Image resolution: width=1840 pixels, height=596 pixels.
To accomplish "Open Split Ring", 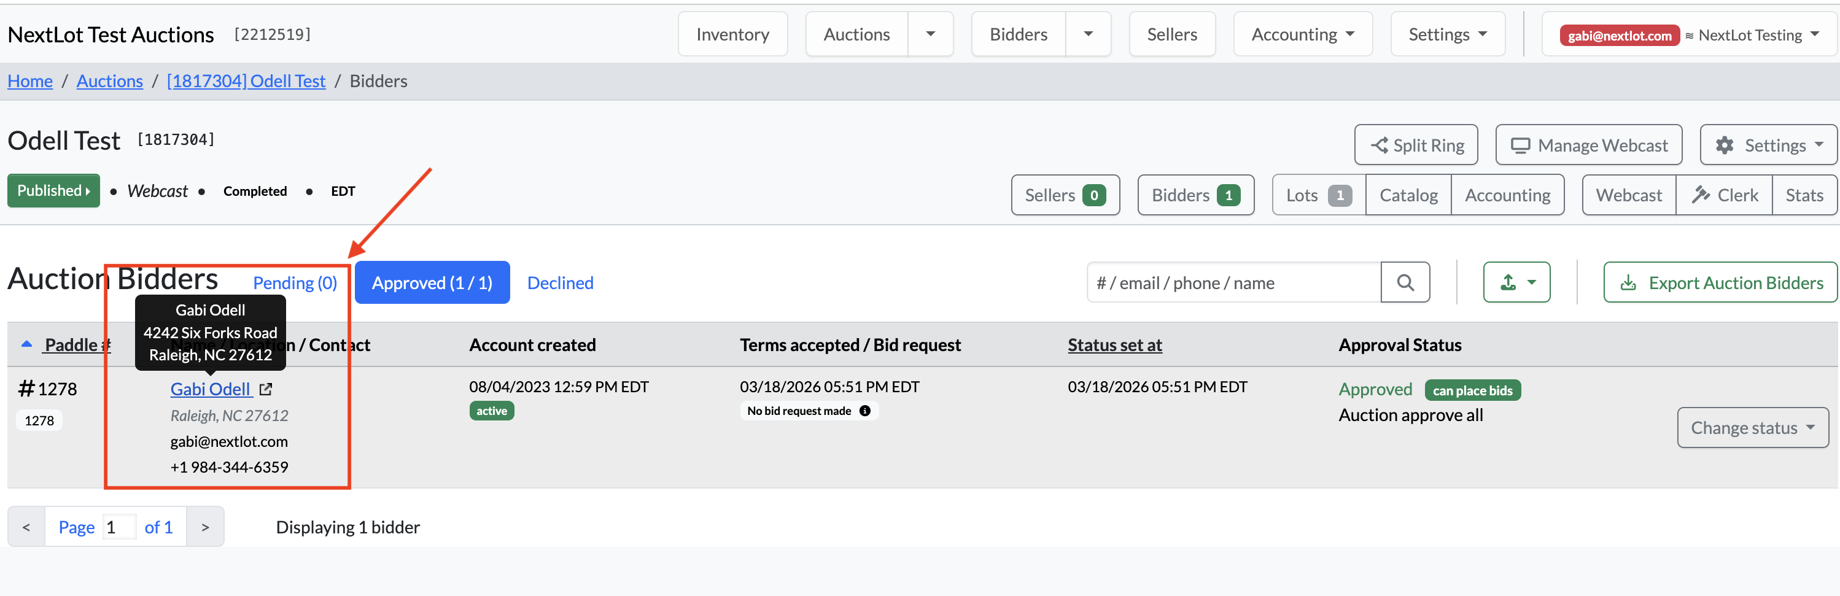I will (x=1416, y=145).
